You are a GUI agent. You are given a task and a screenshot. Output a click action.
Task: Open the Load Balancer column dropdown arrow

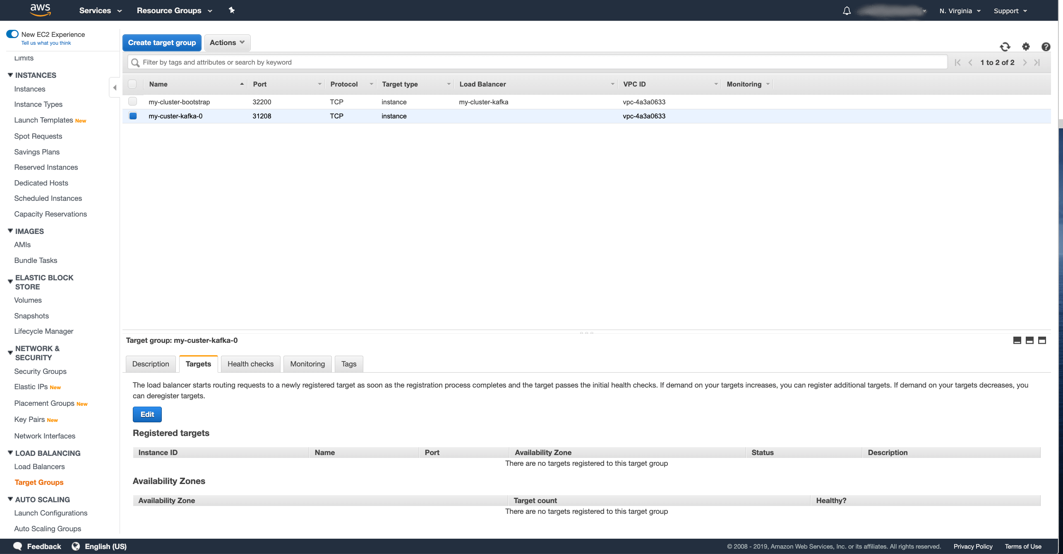pos(612,84)
